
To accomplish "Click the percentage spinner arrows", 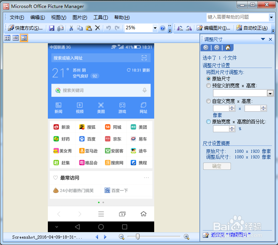I will (x=232, y=129).
